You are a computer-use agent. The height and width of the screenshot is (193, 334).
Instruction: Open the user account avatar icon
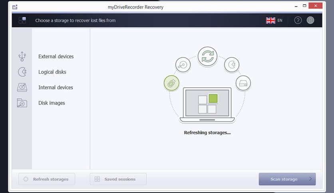point(310,20)
